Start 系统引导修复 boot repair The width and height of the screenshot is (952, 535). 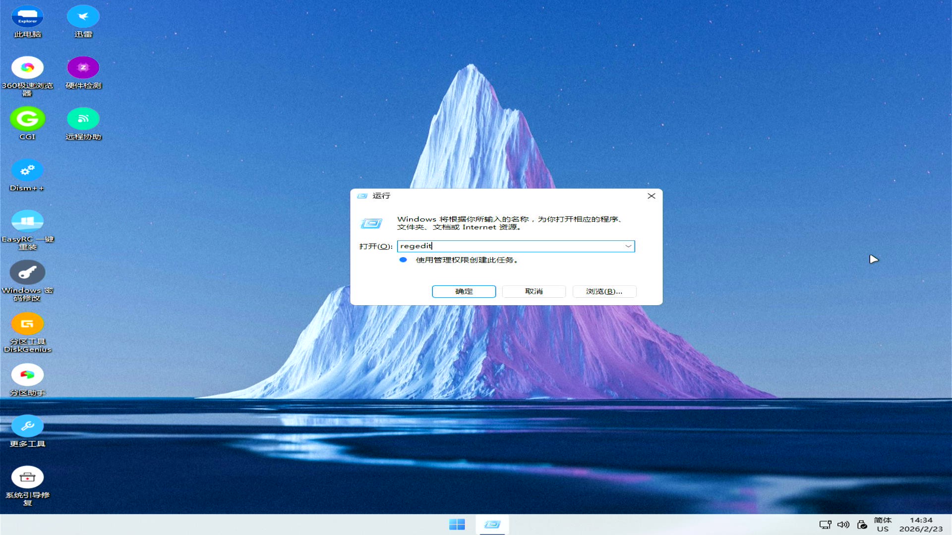[x=27, y=477]
